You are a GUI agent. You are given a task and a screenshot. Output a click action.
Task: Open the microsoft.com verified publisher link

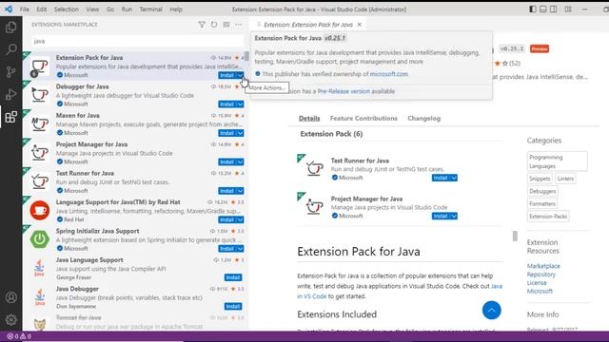click(x=389, y=74)
